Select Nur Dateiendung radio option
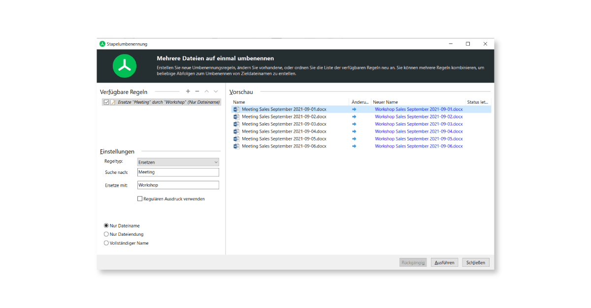The height and width of the screenshot is (308, 591). coord(106,234)
